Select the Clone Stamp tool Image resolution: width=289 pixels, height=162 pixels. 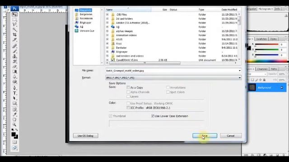click(x=14, y=56)
